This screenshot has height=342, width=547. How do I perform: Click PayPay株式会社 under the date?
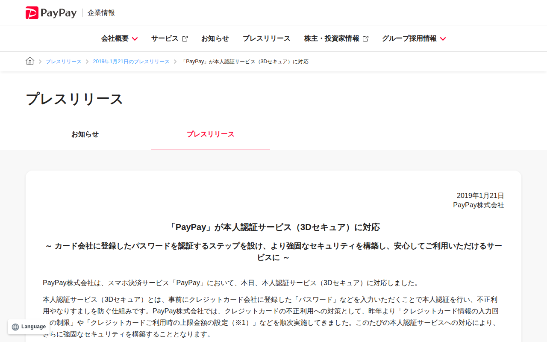[x=479, y=205]
